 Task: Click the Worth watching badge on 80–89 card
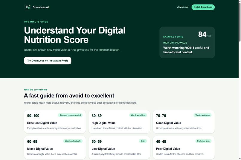click(x=138, y=115)
